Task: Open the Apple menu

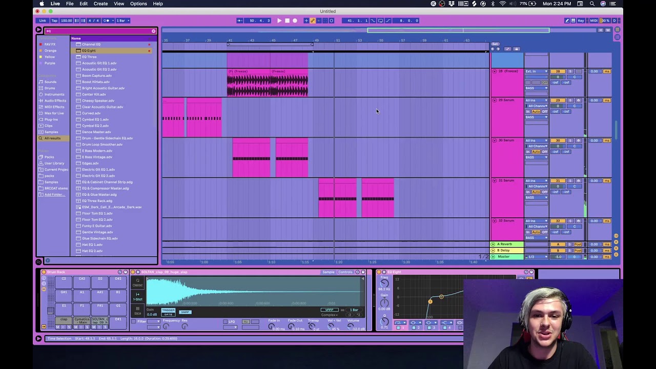Action: point(42,4)
